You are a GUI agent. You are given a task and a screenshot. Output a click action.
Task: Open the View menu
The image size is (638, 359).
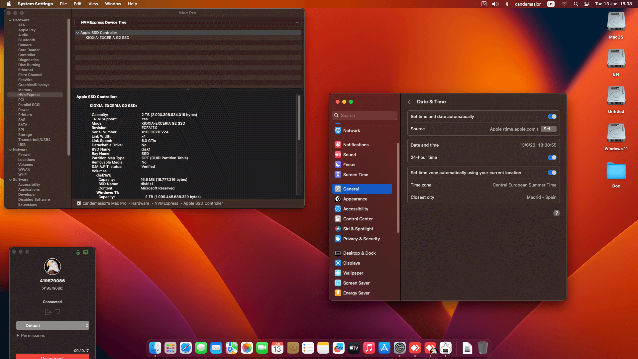click(x=93, y=4)
